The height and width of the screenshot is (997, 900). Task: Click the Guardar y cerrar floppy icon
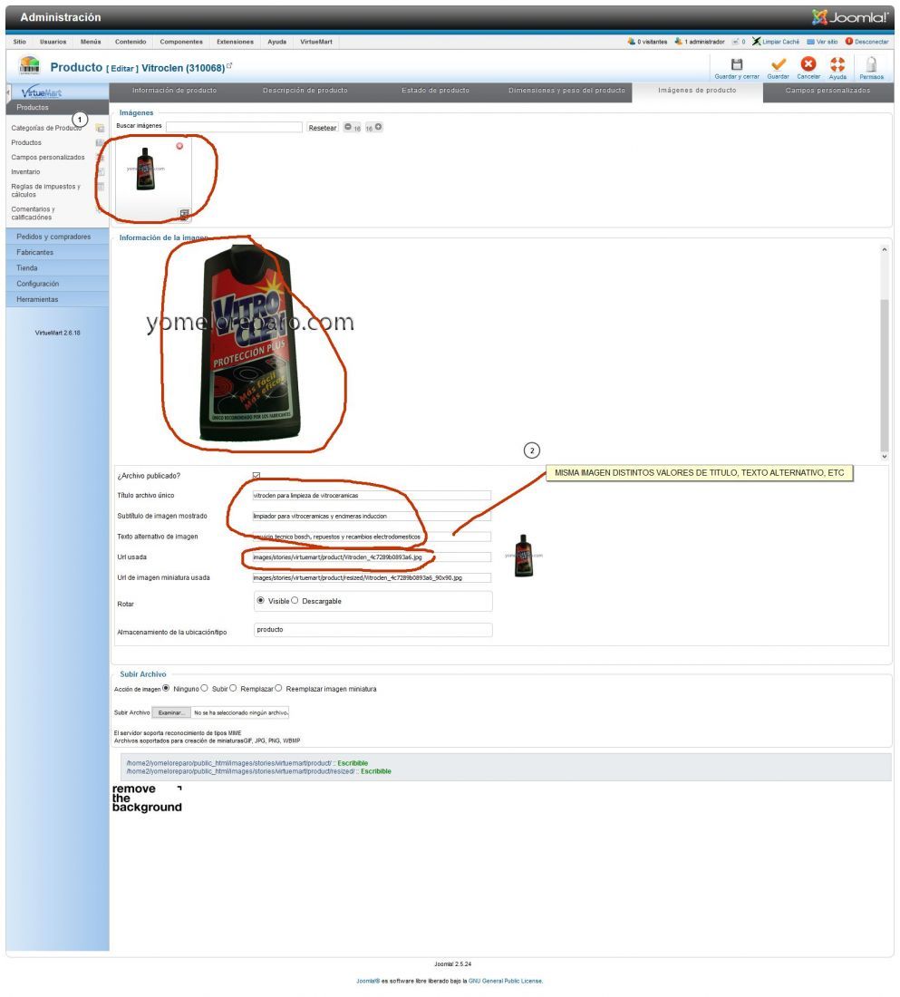[737, 64]
